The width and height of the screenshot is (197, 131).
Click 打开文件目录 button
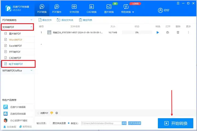(135, 123)
